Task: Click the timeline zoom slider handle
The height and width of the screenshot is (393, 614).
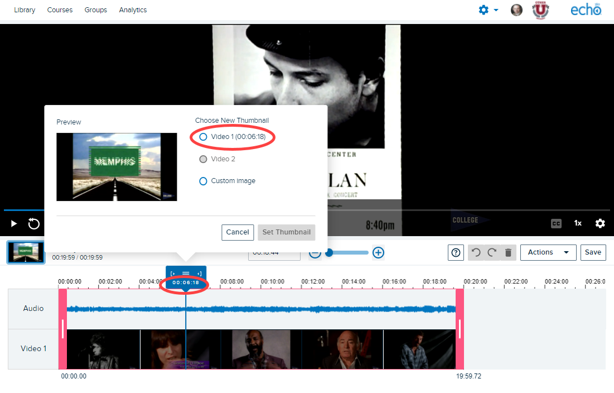Action: [x=330, y=253]
